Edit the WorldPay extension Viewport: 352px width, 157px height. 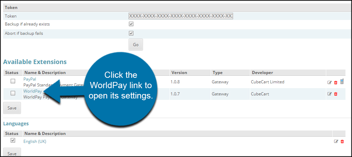point(330,94)
